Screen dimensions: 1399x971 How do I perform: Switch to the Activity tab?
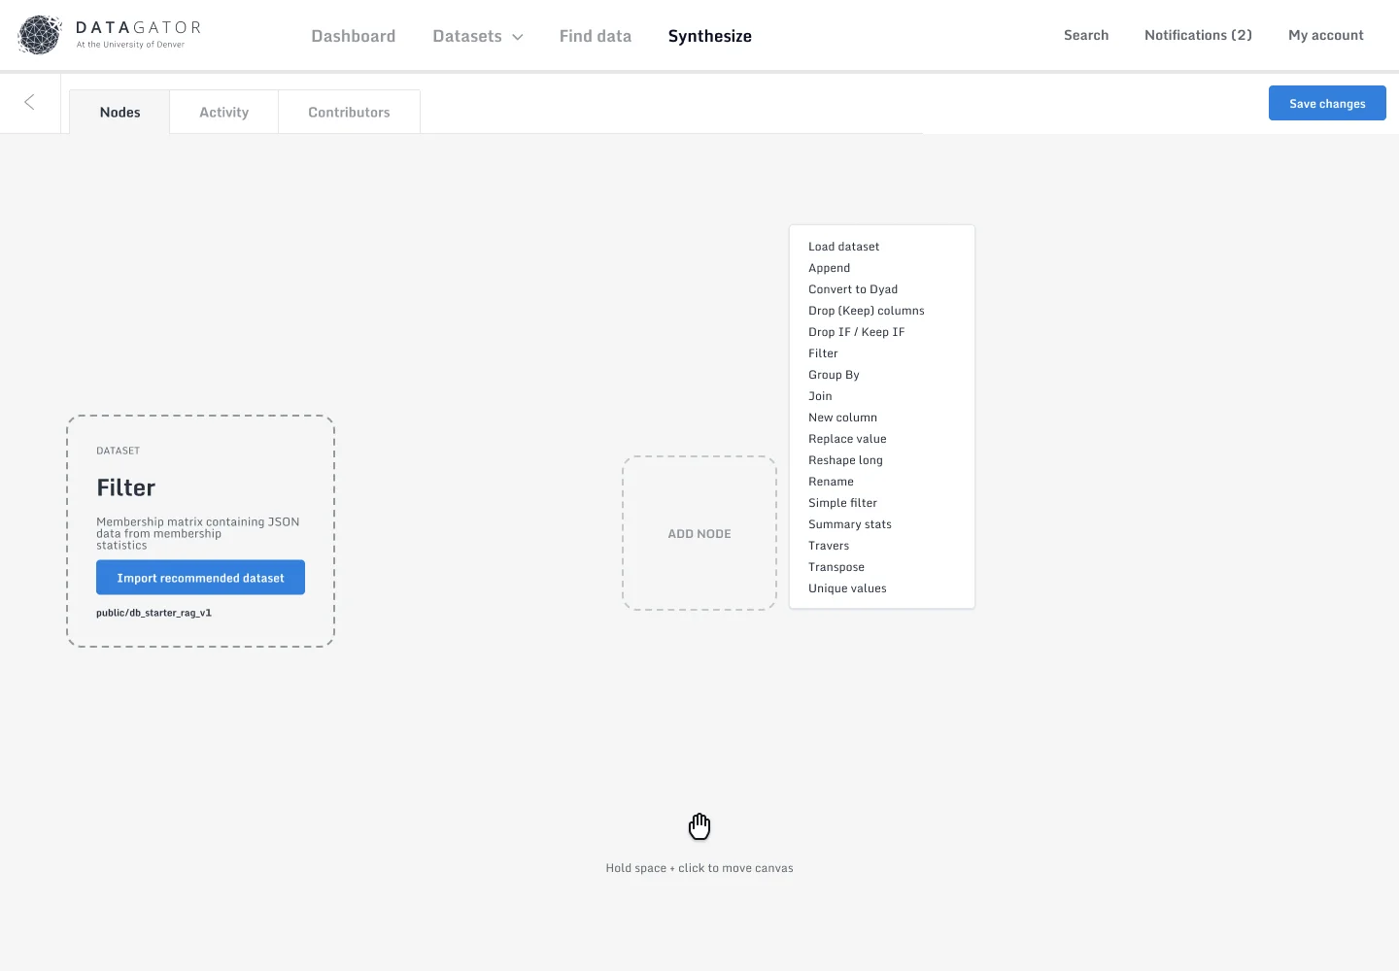[x=223, y=113]
